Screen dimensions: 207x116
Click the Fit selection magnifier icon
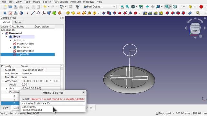(x=127, y=7)
